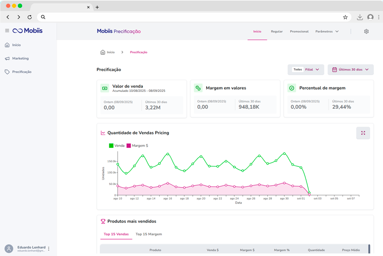Open the browser three-dot menu
This screenshot has height=256, width=383.
click(379, 17)
